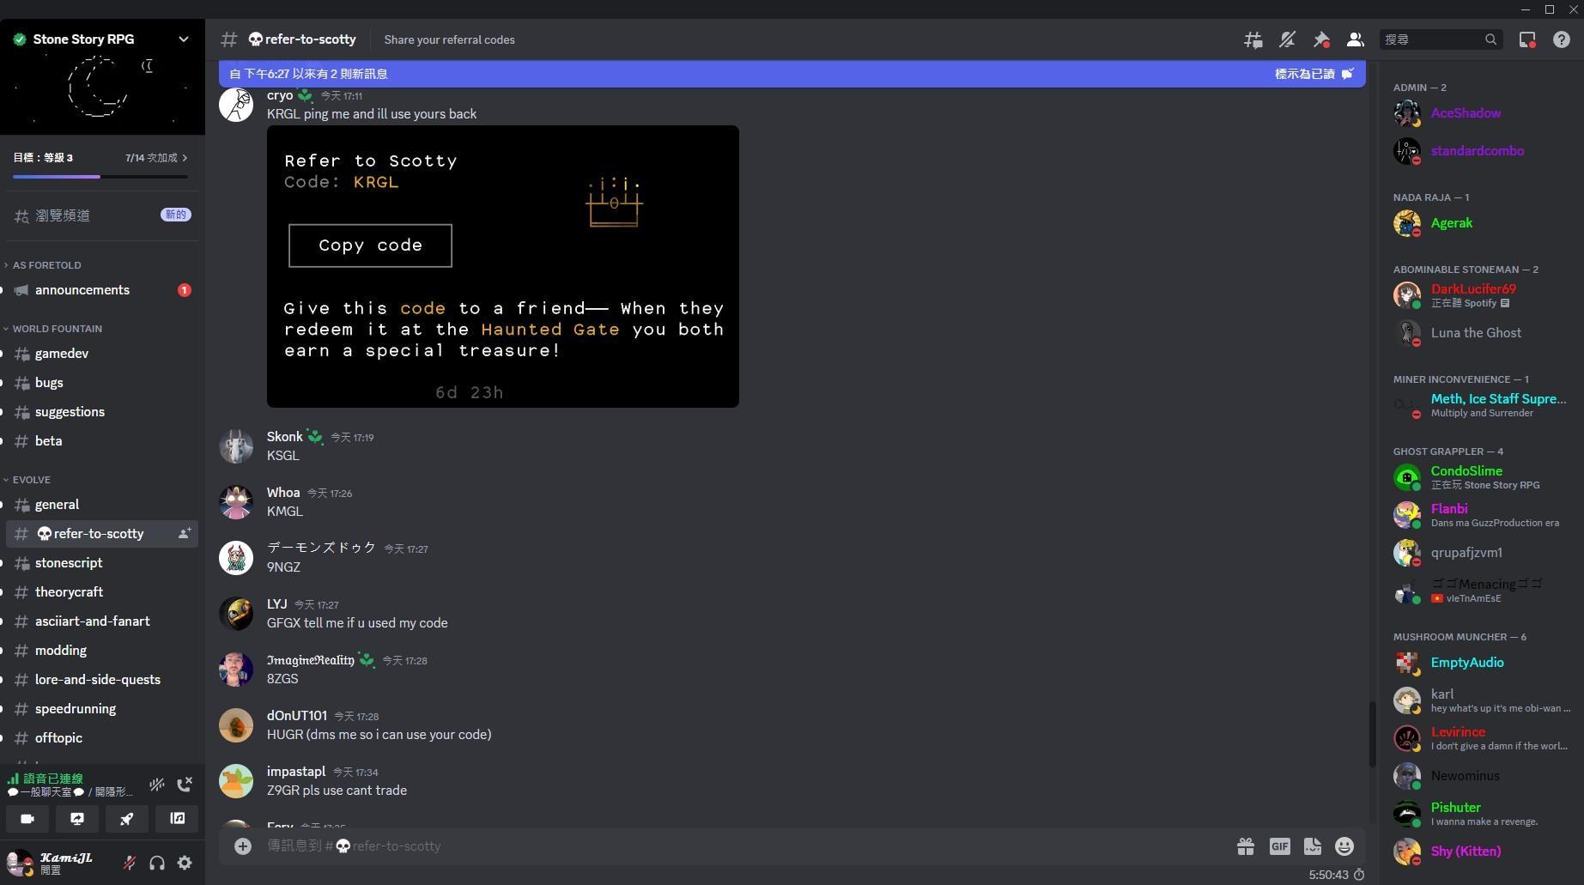Collapse the EVOLVE category

pos(31,480)
